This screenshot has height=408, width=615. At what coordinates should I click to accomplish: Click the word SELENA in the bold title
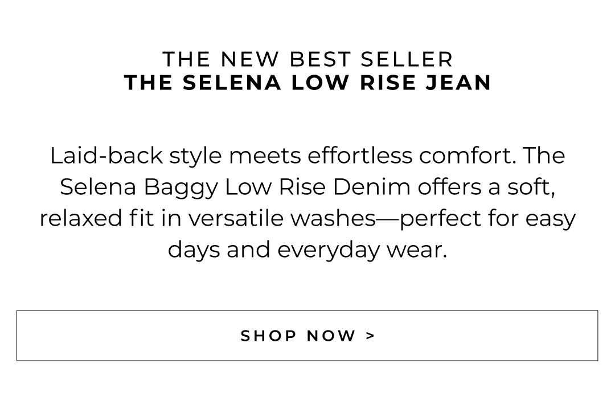click(232, 83)
